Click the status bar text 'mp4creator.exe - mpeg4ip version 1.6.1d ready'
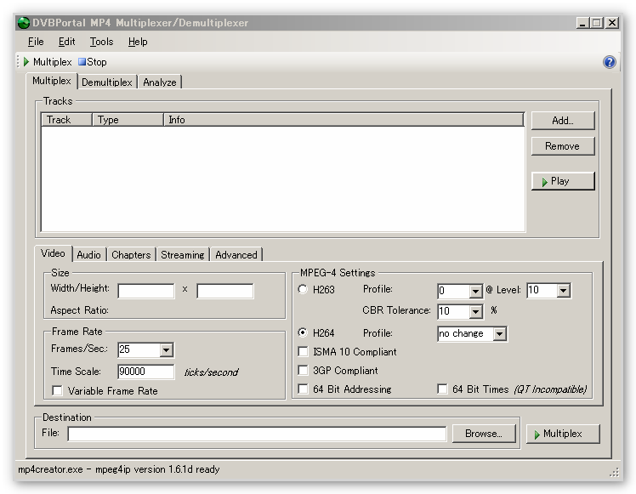This screenshot has height=494, width=636. [119, 469]
